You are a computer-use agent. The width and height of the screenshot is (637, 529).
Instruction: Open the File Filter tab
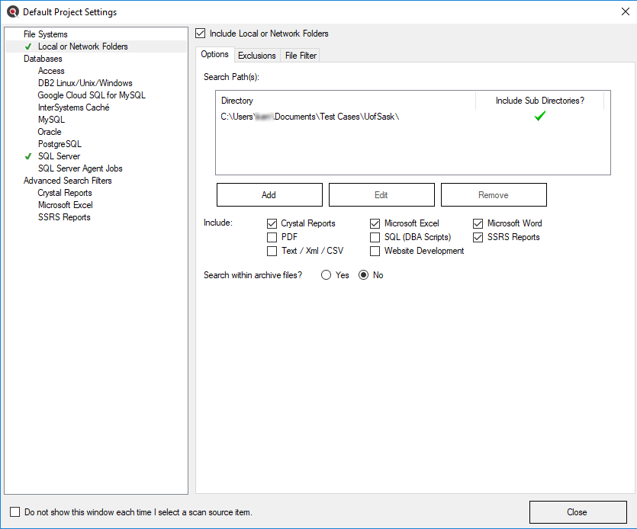click(x=301, y=56)
